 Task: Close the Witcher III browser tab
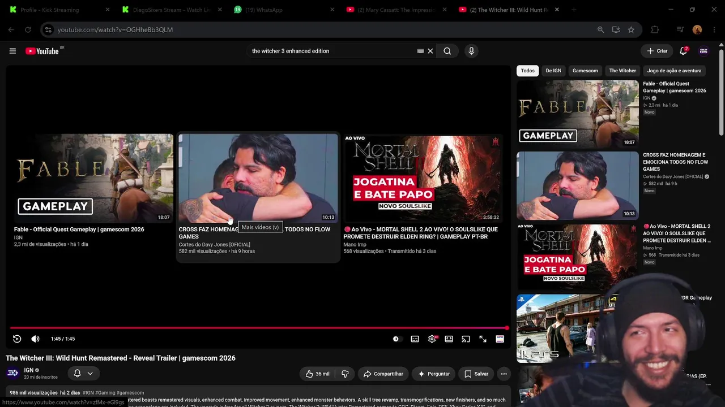(x=557, y=10)
